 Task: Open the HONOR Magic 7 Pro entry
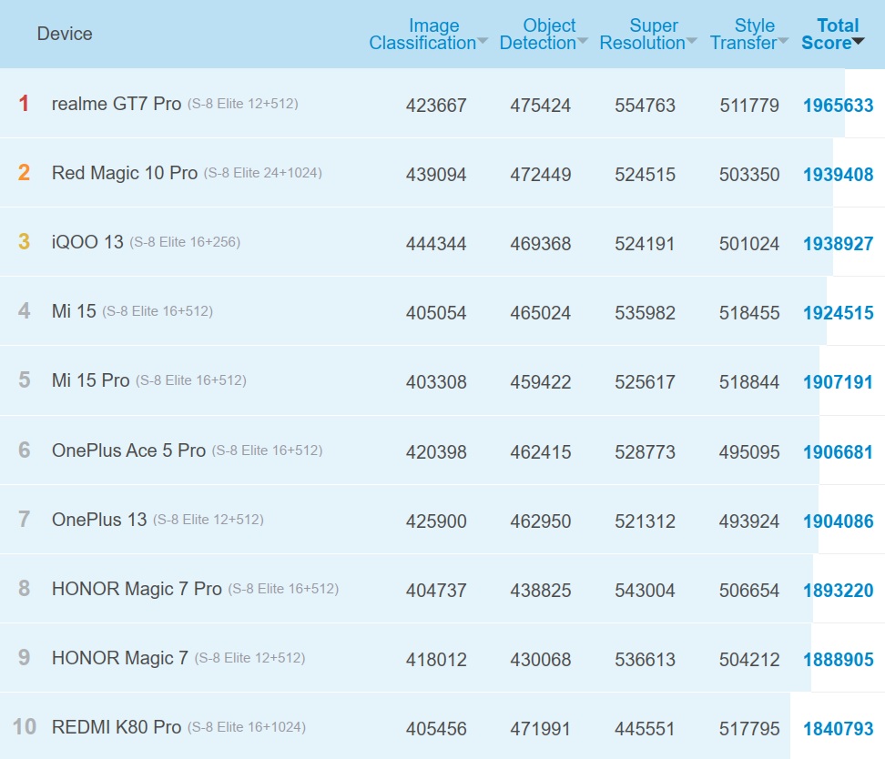[137, 589]
